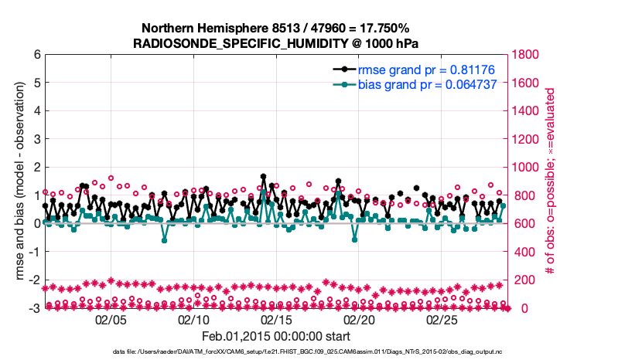Click the -3 tick on left axis
The height and width of the screenshot is (363, 642).
(x=35, y=308)
